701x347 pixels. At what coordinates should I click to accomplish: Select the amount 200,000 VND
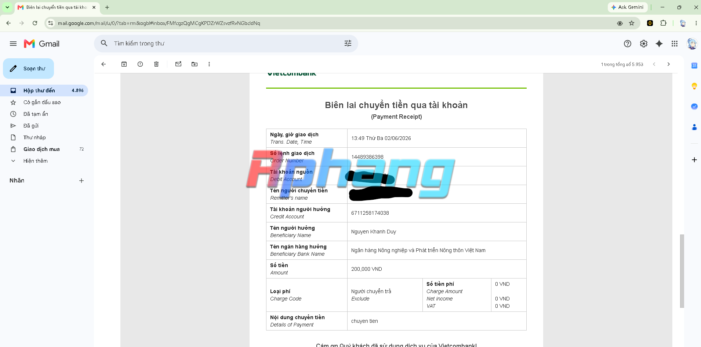click(367, 269)
